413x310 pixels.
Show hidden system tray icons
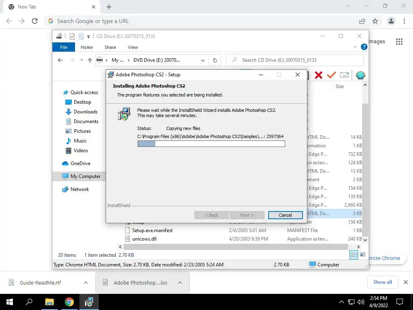(341, 302)
